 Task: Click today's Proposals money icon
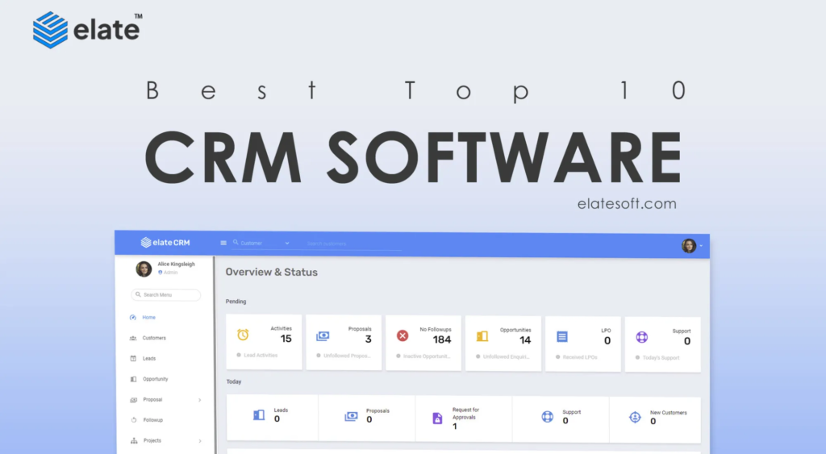pos(351,416)
